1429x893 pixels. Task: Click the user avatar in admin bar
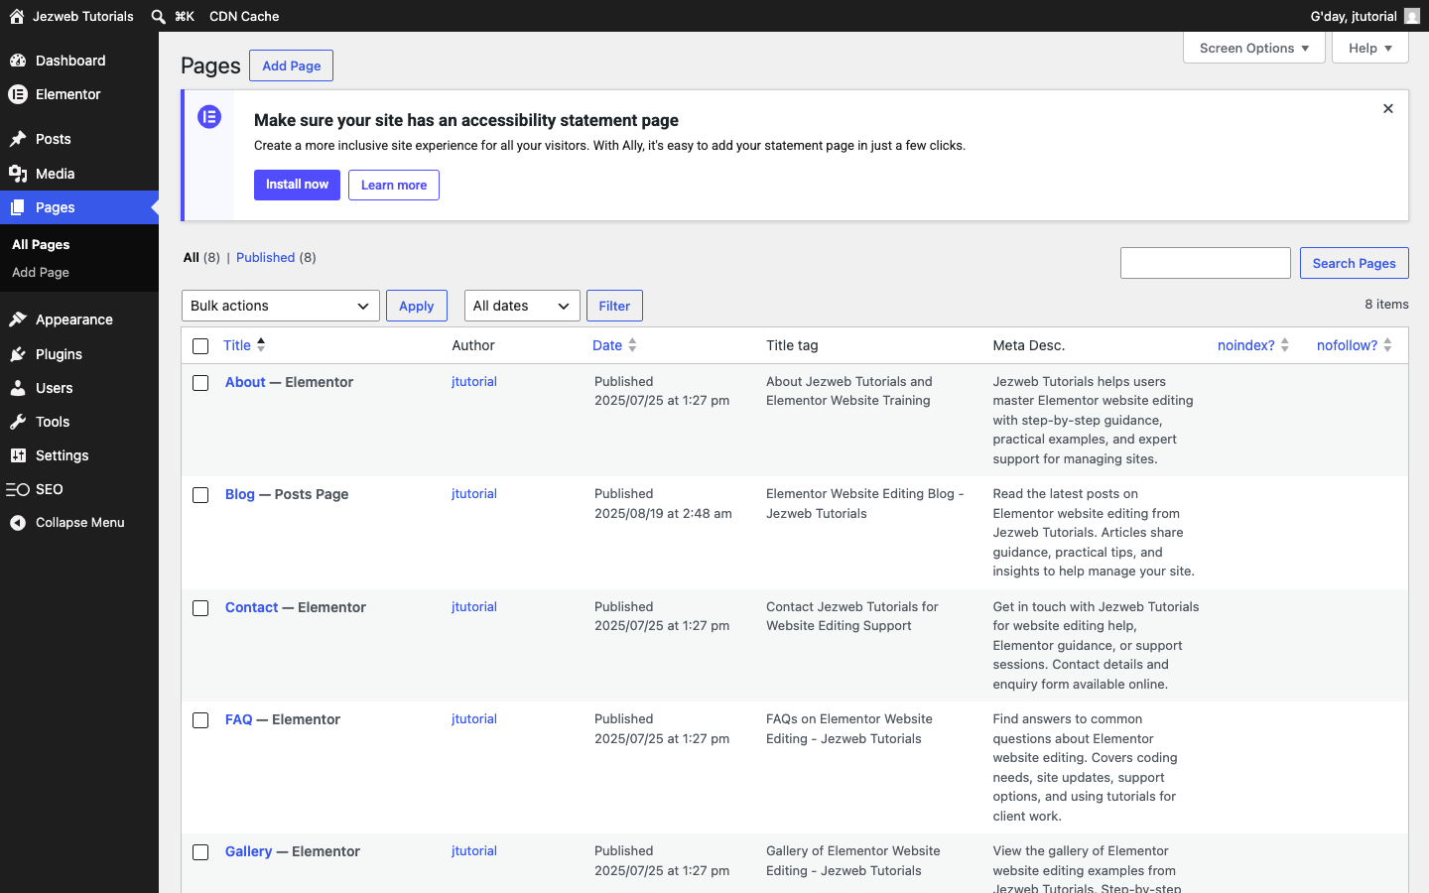click(x=1412, y=16)
